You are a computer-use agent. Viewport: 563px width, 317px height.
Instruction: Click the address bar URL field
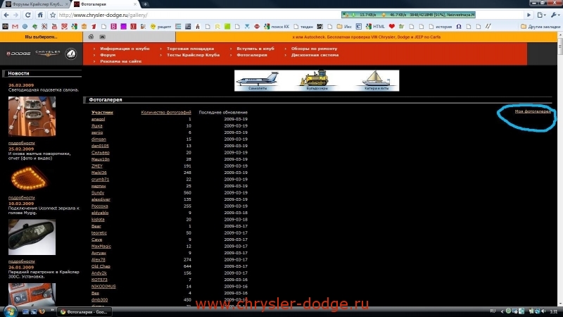point(199,15)
